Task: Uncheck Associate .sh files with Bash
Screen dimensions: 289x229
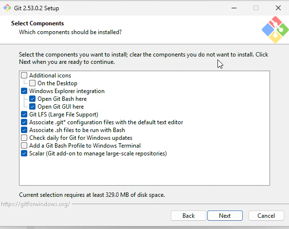Action: 24,130
